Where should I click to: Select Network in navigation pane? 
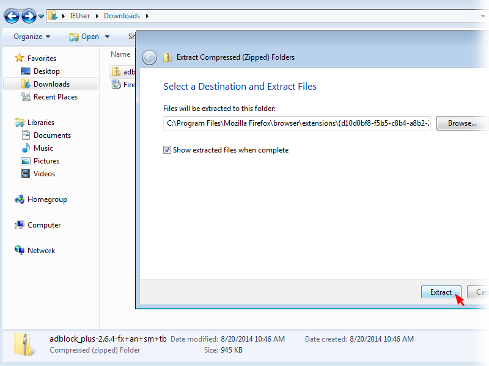(41, 251)
